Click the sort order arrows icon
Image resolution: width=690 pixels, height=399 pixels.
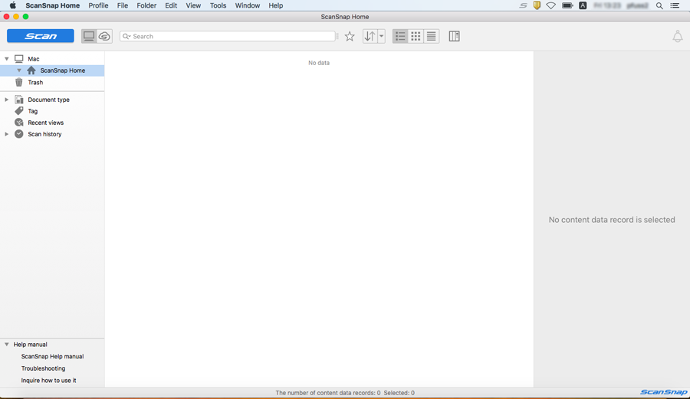[x=370, y=36]
